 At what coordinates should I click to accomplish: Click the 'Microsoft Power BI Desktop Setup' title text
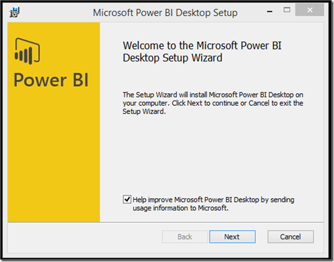tap(165, 12)
